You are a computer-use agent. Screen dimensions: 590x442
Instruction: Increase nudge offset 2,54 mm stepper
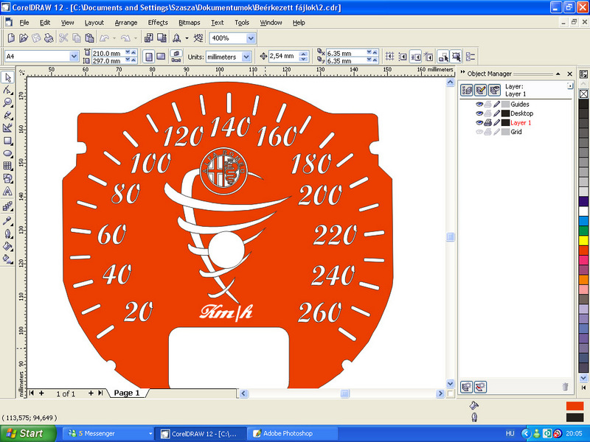[x=304, y=54]
